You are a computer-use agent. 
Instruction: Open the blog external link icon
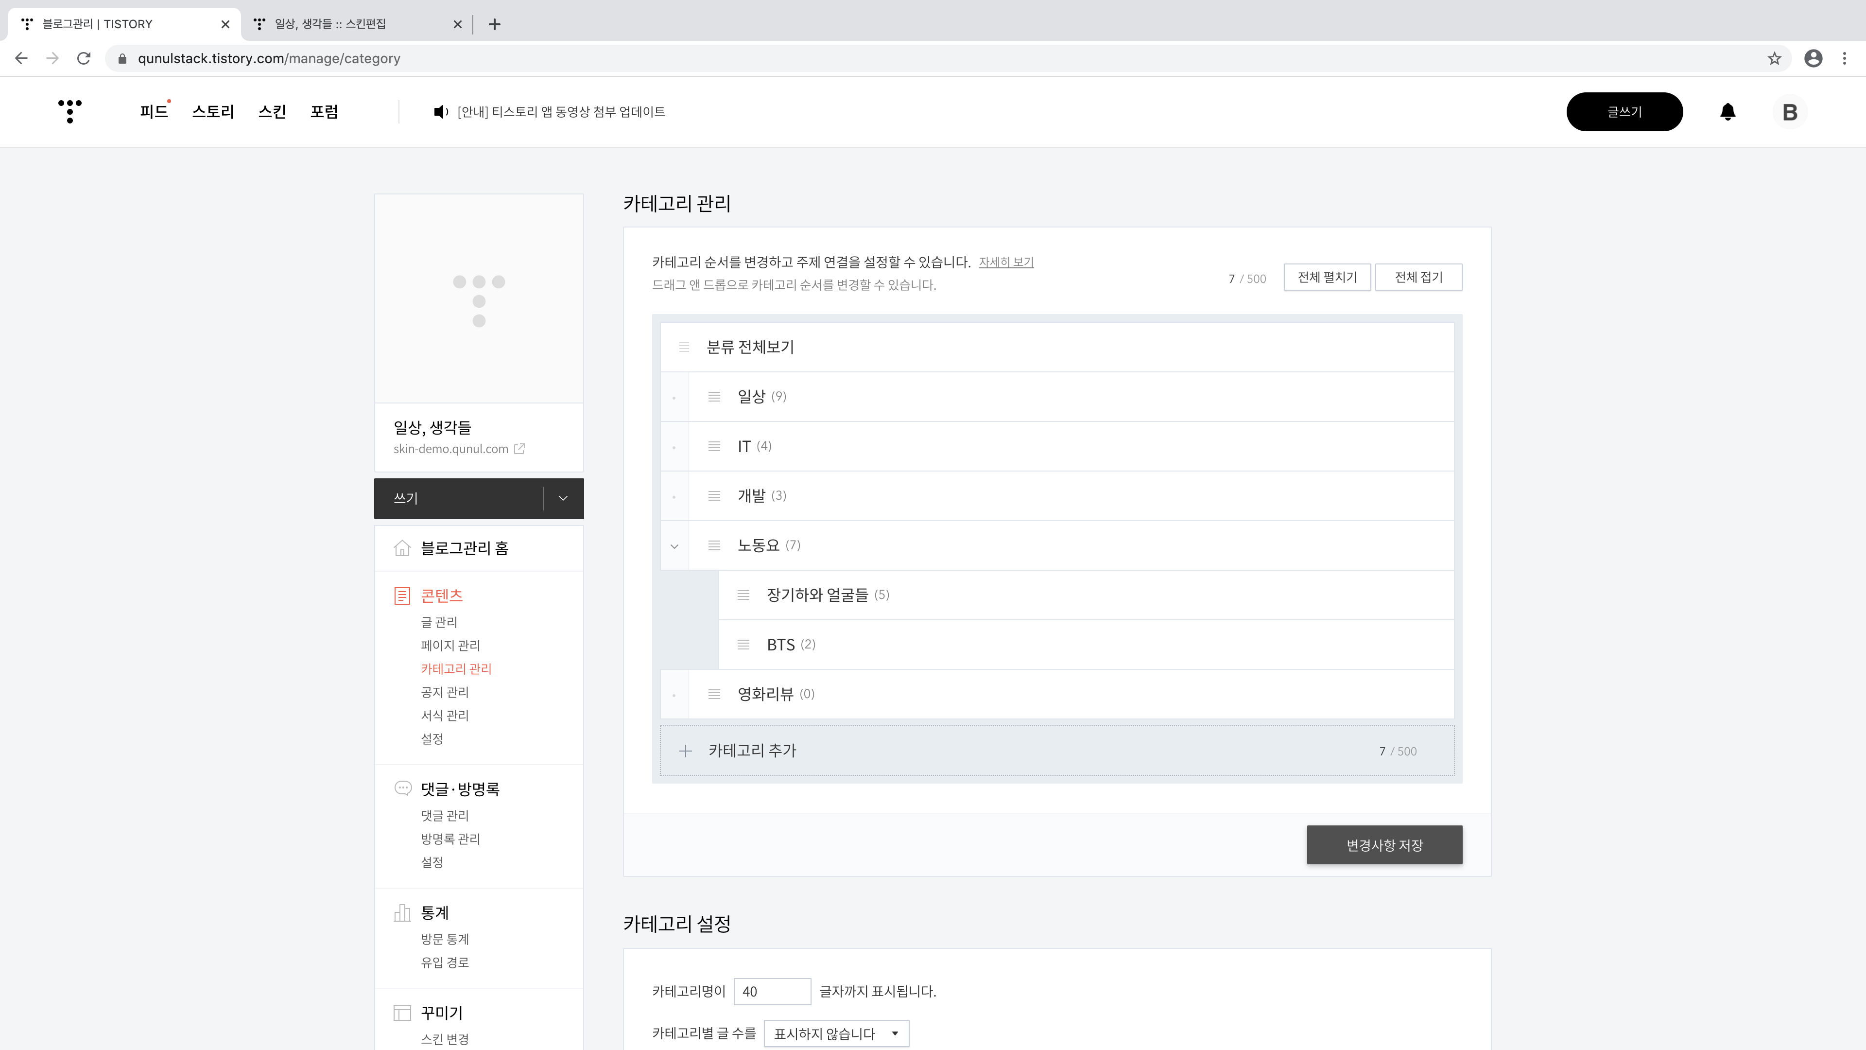pyautogui.click(x=519, y=449)
